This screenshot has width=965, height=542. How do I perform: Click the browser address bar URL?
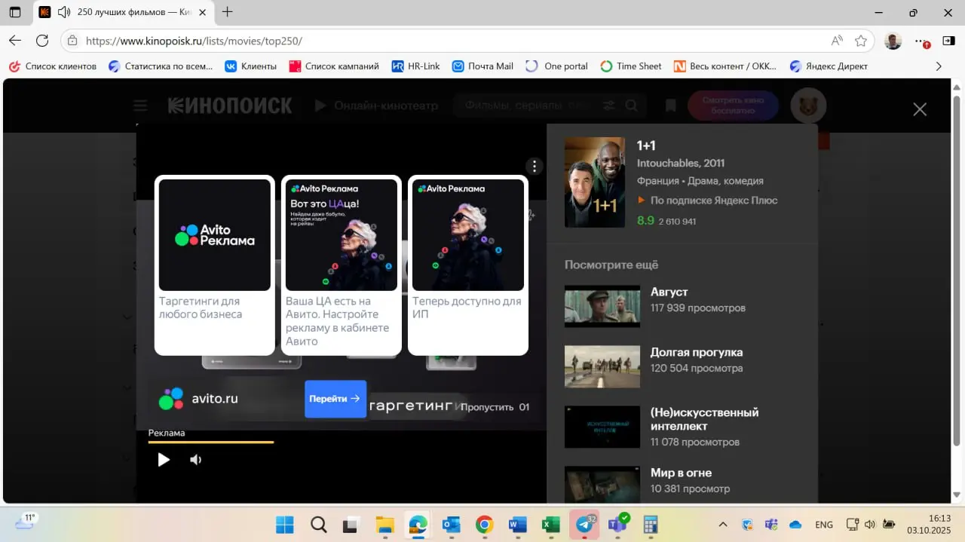[x=194, y=41]
